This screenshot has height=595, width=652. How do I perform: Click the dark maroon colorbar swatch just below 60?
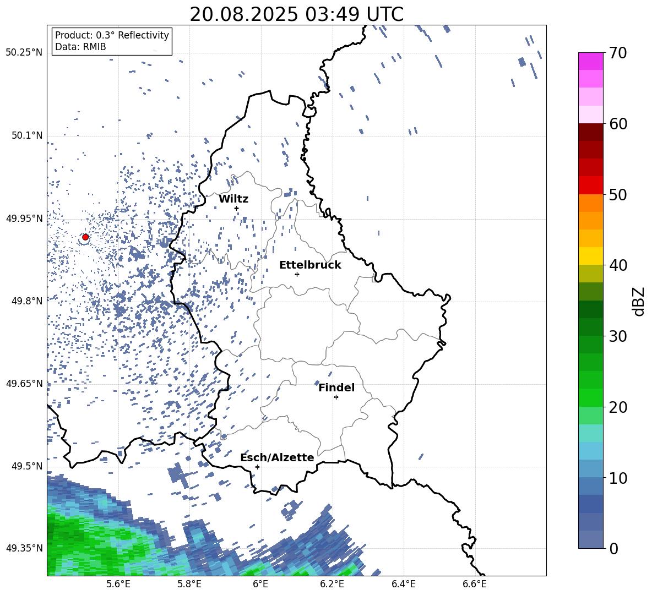[590, 132]
